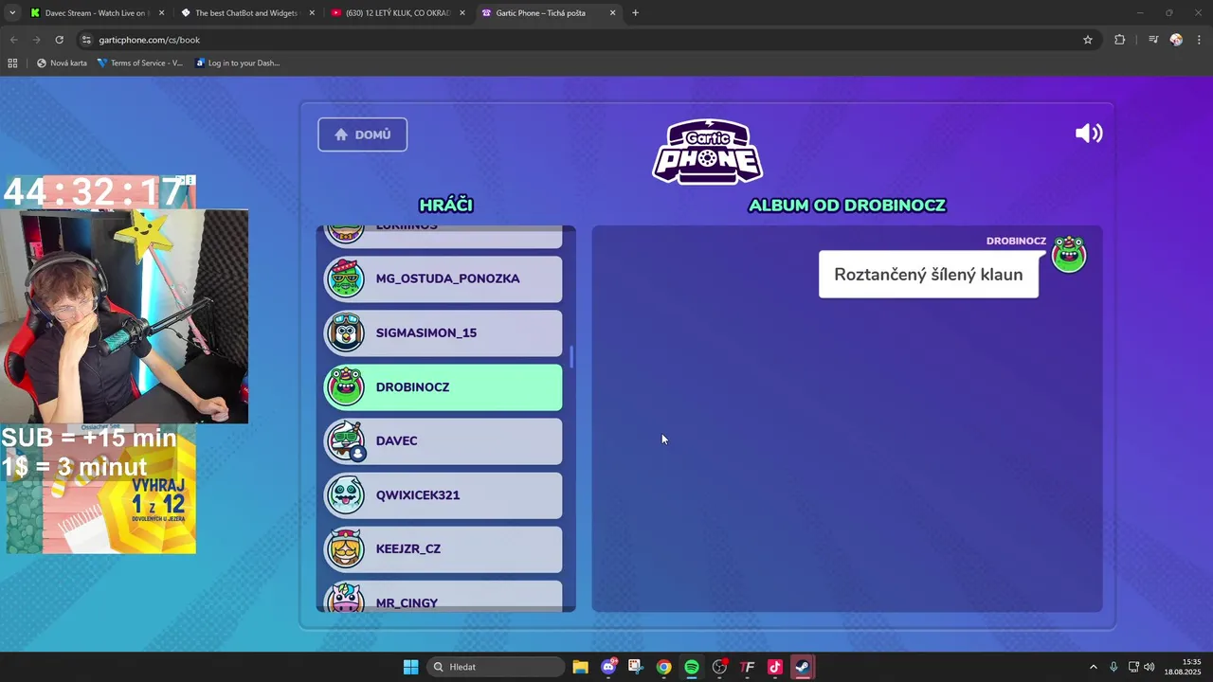Open Snipping Tool from the taskbar
This screenshot has height=682, width=1213.
click(636, 667)
